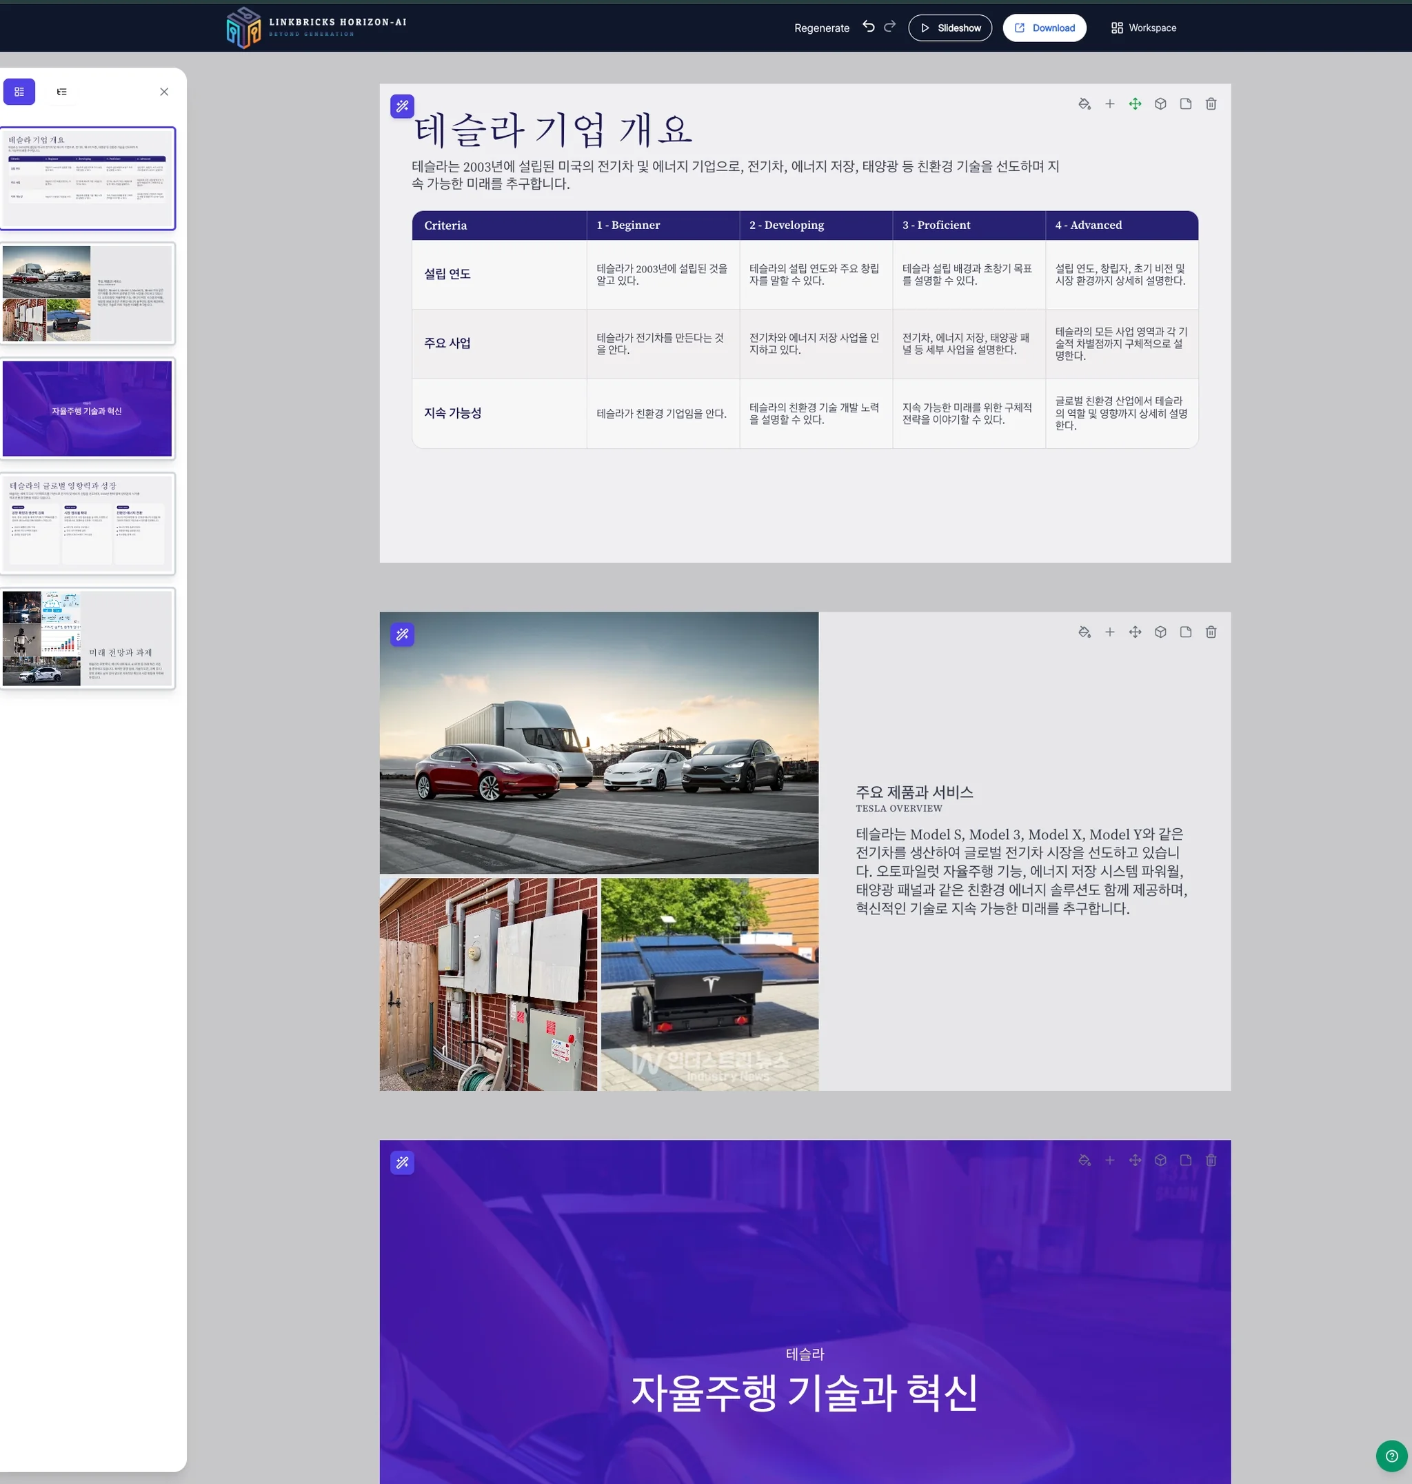
Task: Click the 주요 사업 row label
Action: (x=447, y=343)
